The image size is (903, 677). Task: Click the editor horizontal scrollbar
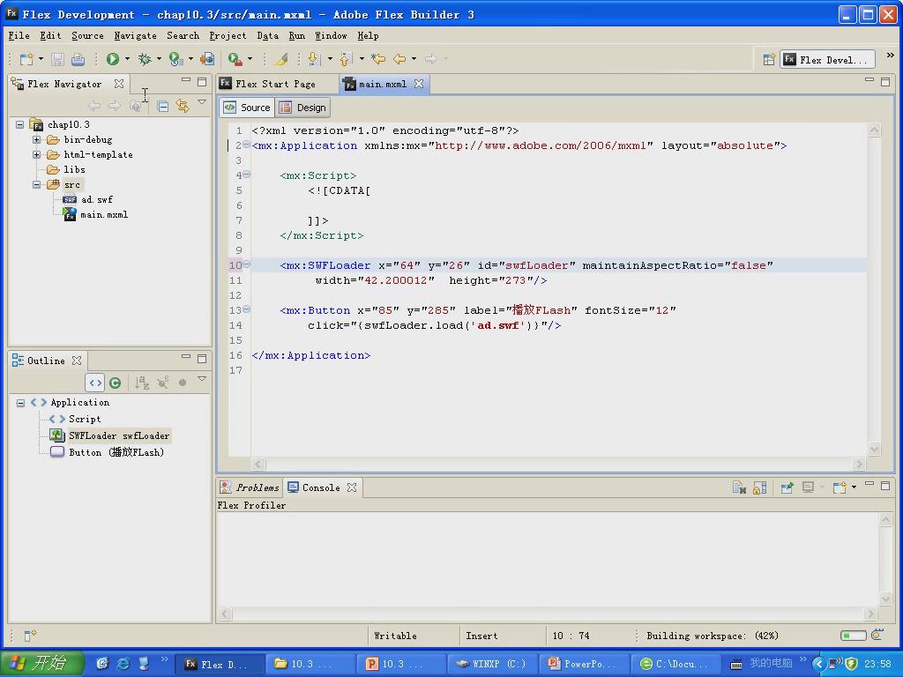click(558, 464)
